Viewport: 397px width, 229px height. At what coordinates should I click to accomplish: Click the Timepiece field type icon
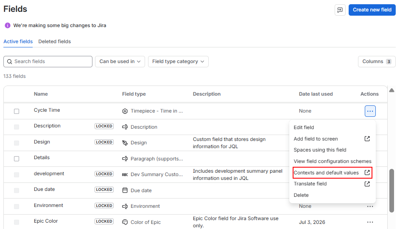[x=125, y=111]
